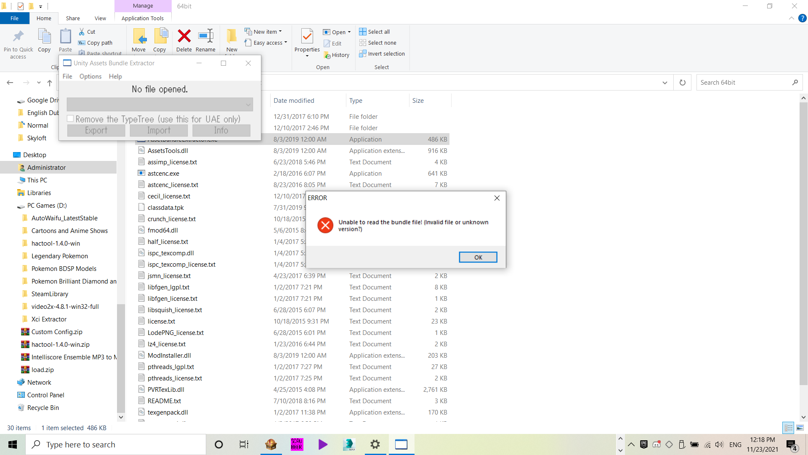The width and height of the screenshot is (808, 455).
Task: Click the Paste icon
Action: [66, 40]
